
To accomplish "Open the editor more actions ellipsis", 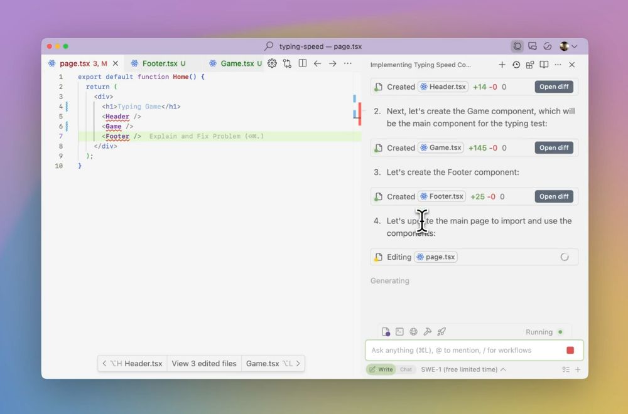I will (x=348, y=63).
